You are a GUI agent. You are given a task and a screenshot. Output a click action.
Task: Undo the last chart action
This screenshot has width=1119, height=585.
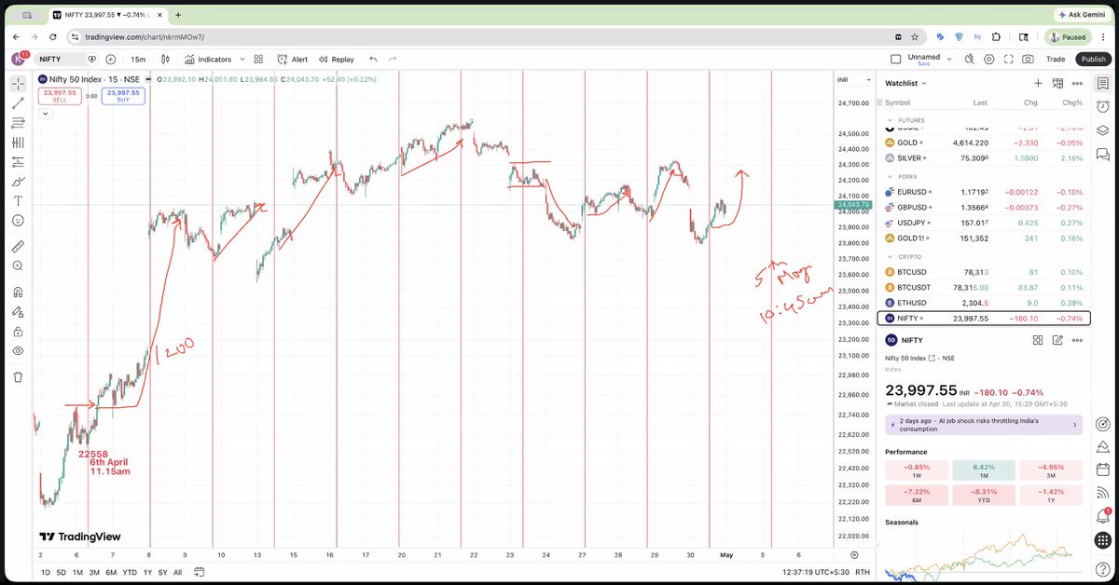(x=373, y=59)
